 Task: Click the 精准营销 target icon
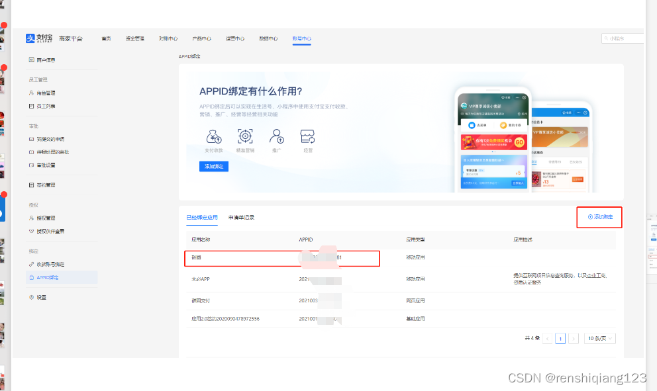pos(245,136)
